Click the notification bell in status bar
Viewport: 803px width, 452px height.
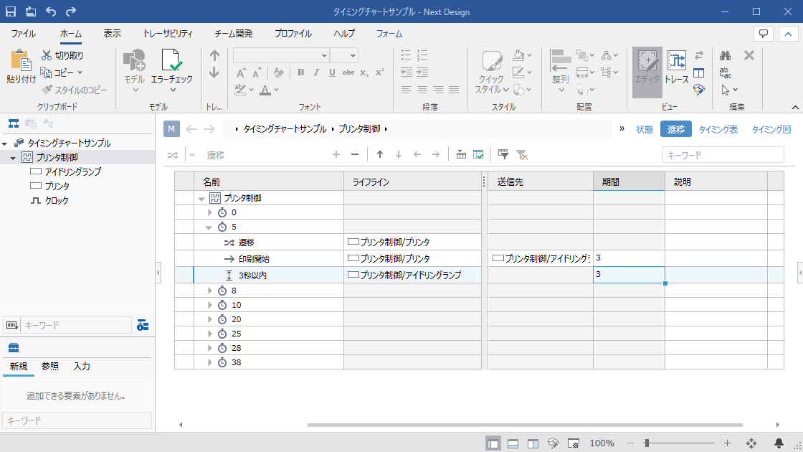(x=779, y=443)
